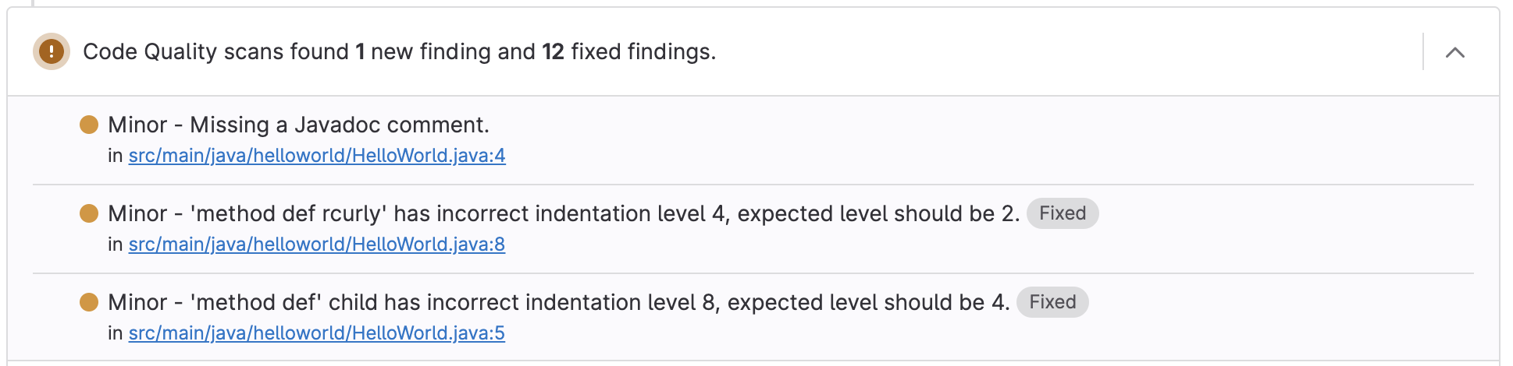Click the 'Minor' label of the rcurly finding
This screenshot has width=1513, height=366.
(137, 213)
